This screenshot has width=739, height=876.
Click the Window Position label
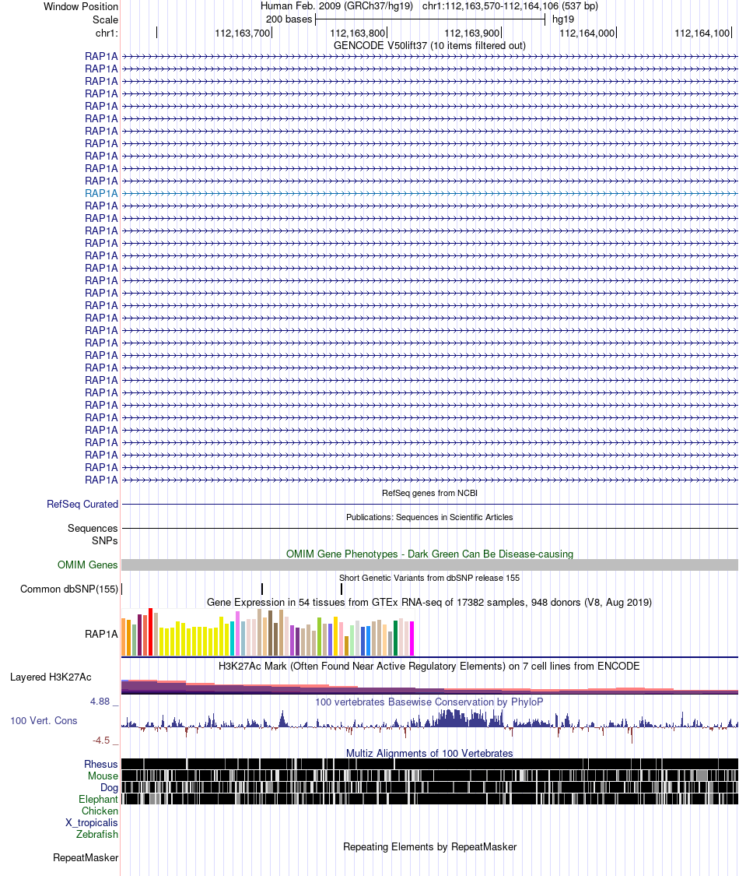coord(81,7)
